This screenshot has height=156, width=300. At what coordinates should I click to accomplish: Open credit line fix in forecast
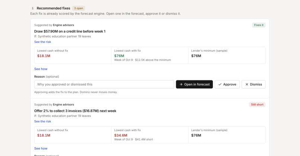(194, 84)
